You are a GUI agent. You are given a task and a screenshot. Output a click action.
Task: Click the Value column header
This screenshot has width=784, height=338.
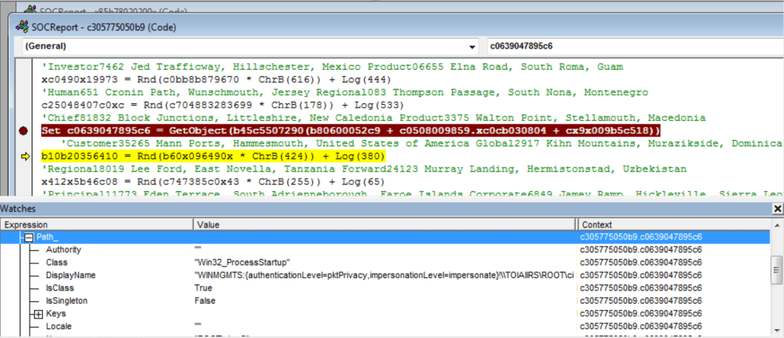pos(385,225)
